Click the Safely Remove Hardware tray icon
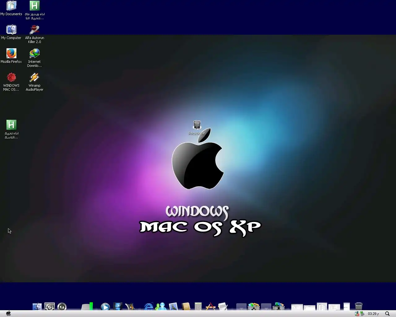The height and width of the screenshot is (317, 396). point(362,314)
